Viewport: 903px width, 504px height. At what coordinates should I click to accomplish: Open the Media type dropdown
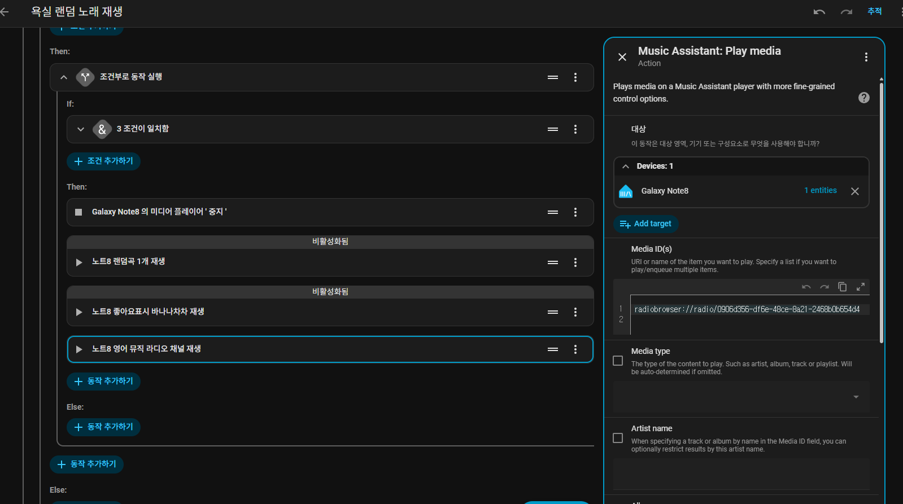point(741,397)
